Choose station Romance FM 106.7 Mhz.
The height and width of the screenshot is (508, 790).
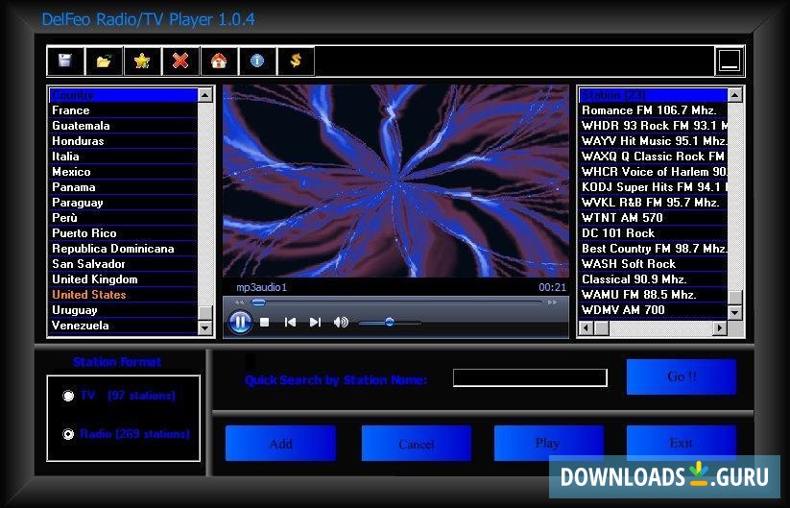(x=653, y=110)
